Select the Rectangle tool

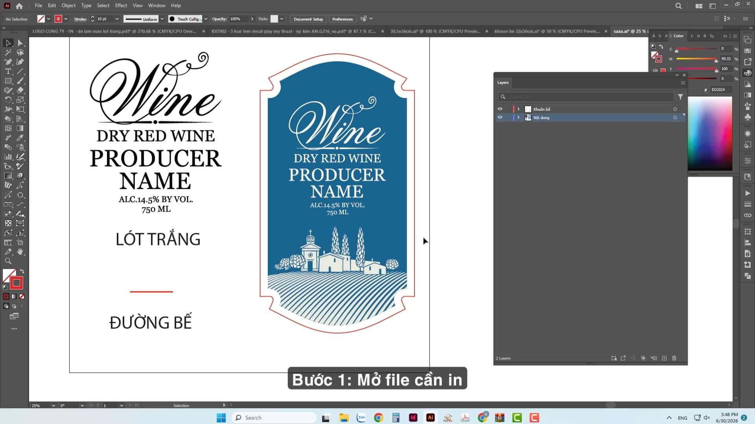click(x=8, y=81)
